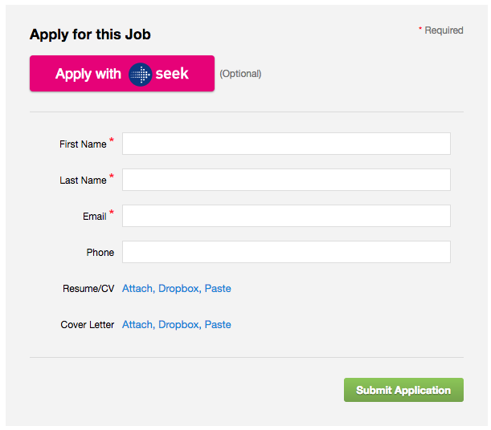
Task: Click the Email field label
Action: 94,217
